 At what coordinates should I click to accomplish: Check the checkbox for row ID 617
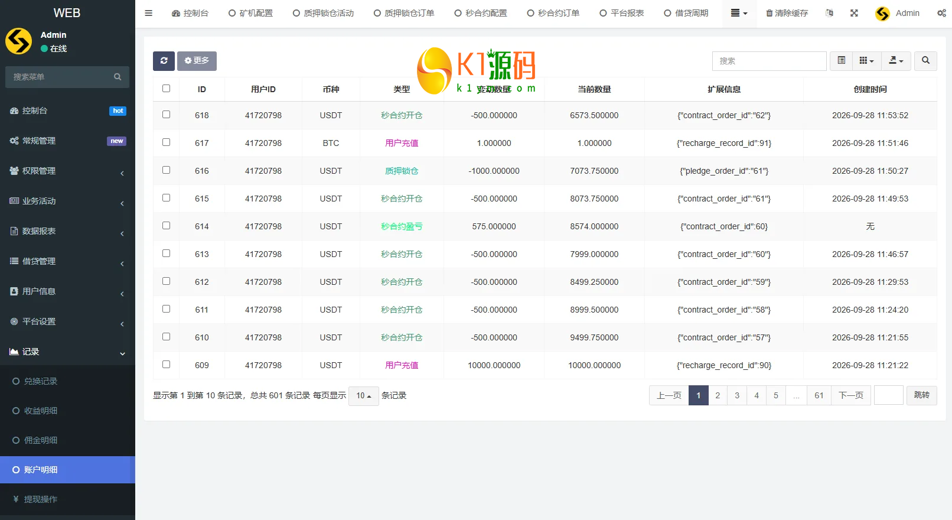[x=166, y=142]
